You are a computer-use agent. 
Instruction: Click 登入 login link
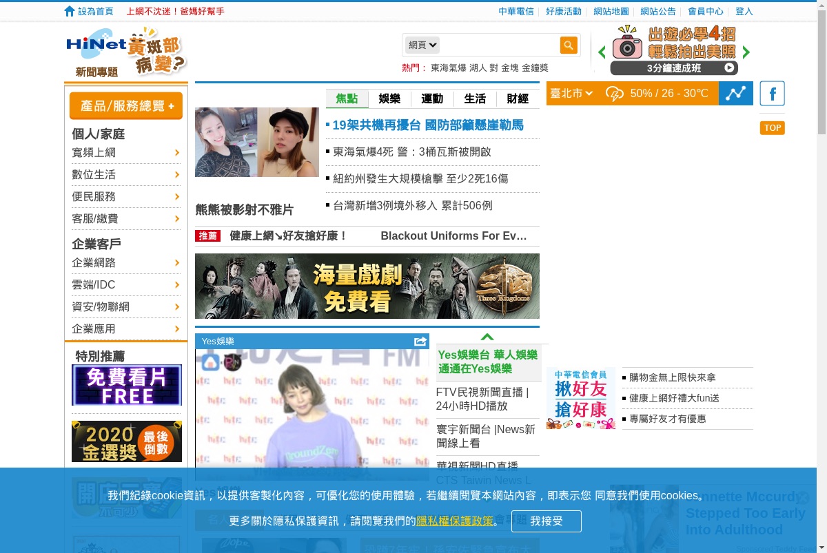[744, 11]
